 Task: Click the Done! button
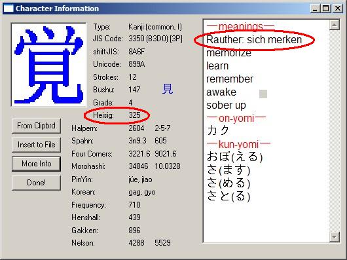click(x=36, y=183)
